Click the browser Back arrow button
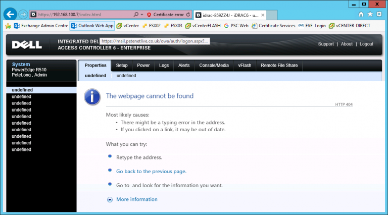 10,14
